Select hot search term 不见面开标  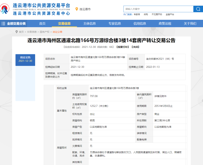click(x=157, y=14)
